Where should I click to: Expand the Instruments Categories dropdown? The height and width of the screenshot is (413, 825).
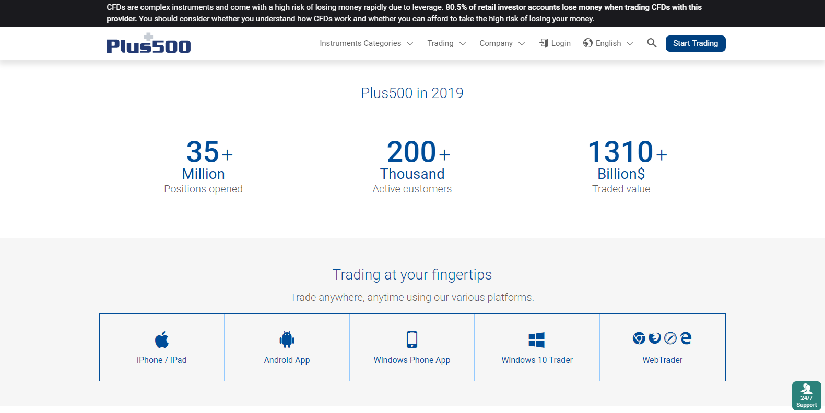[366, 43]
